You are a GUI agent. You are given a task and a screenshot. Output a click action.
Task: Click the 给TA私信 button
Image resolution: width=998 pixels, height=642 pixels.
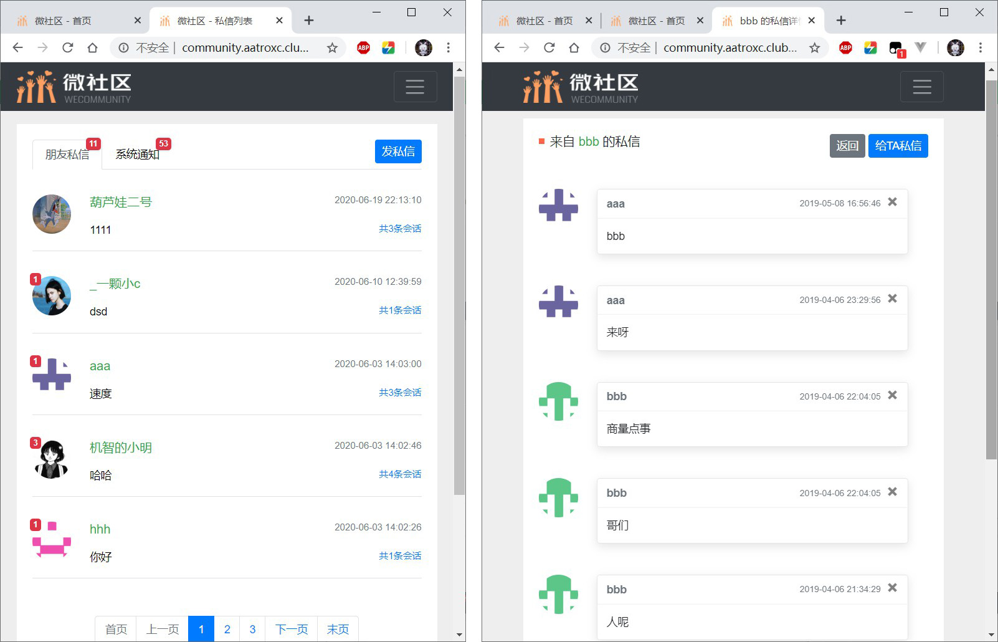[x=898, y=145]
